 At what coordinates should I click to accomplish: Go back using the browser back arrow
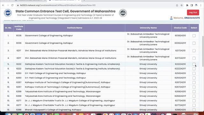3,5
